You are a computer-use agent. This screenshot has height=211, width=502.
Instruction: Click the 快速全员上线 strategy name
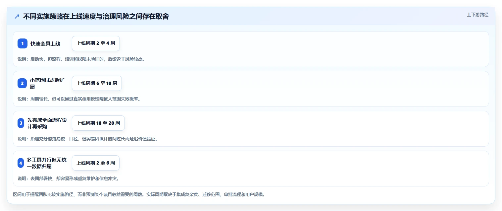click(45, 43)
